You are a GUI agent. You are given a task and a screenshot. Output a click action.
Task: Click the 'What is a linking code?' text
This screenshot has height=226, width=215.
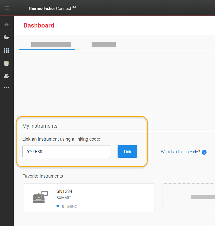pyautogui.click(x=180, y=152)
